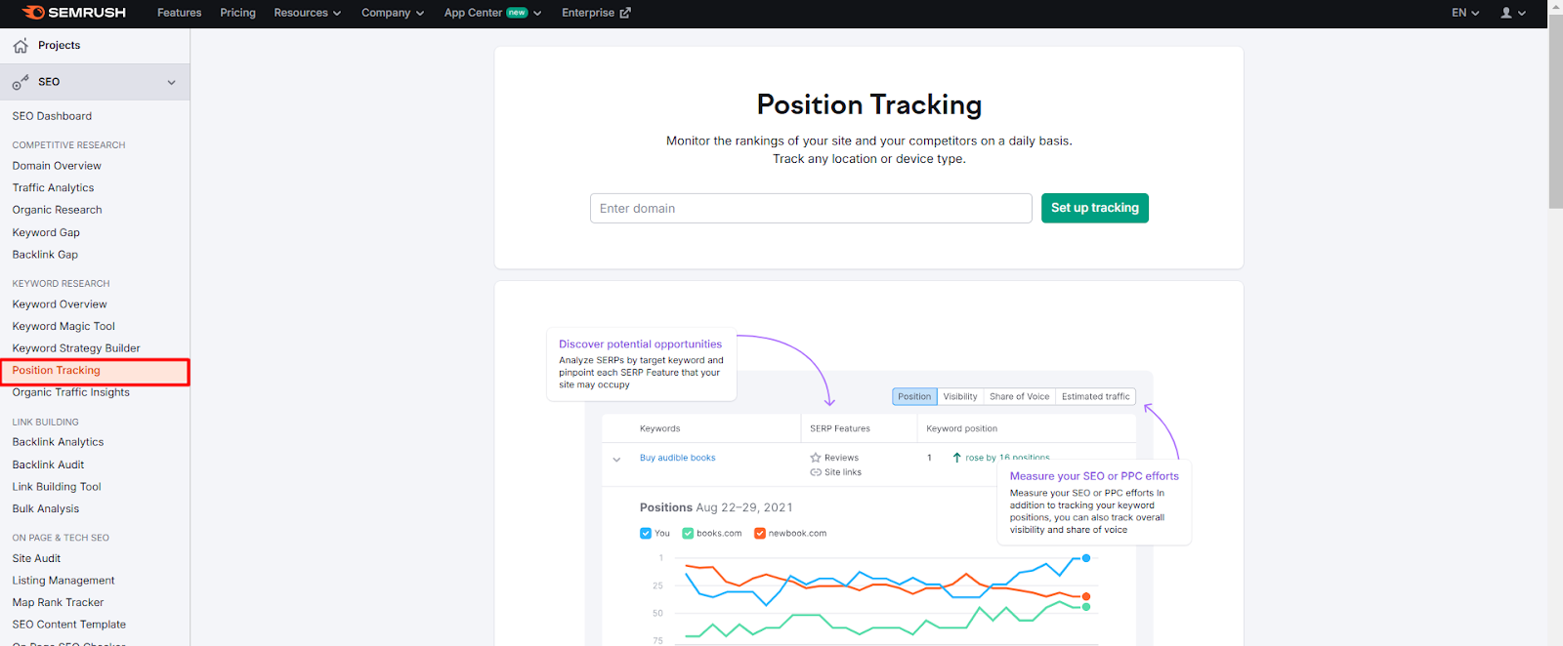Open Keyword Strategy Builder
The height and width of the screenshot is (646, 1563).
(x=76, y=348)
